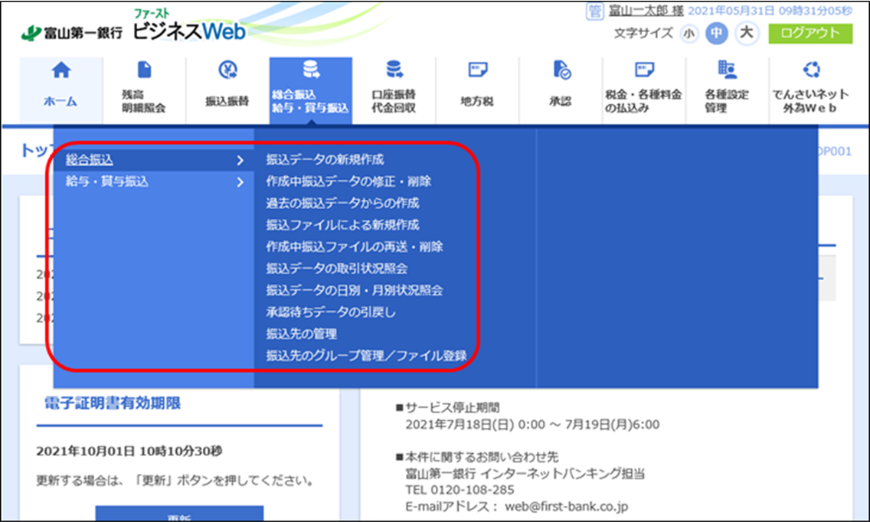Click the でんさいネット 外為Web icon
The width and height of the screenshot is (870, 522).
pyautogui.click(x=810, y=71)
